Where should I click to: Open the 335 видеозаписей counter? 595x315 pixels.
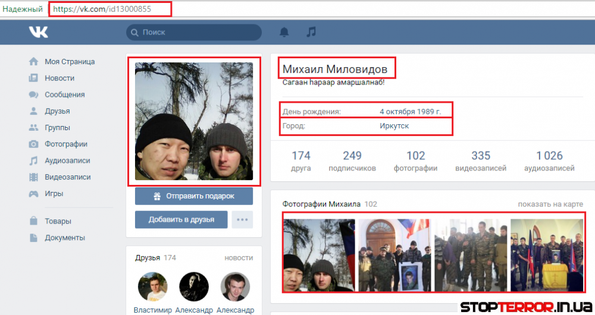[x=481, y=161]
